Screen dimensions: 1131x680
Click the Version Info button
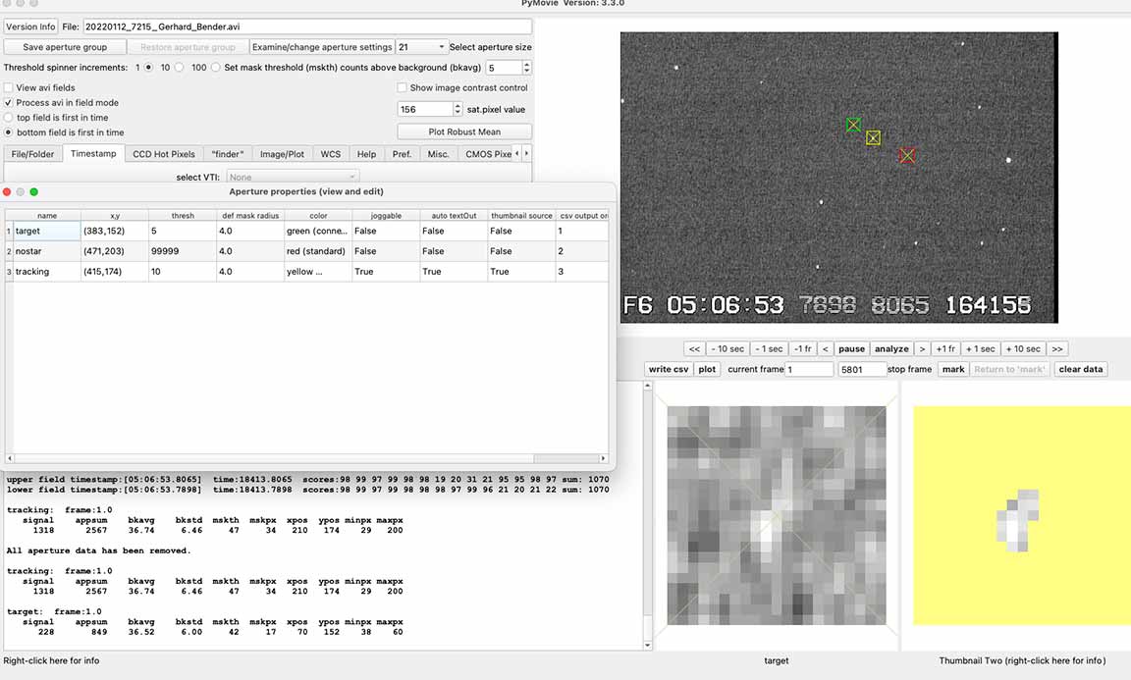tap(30, 26)
